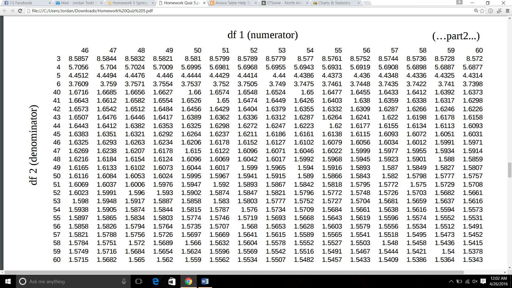Click the '(…part2...)' label

coord(456,36)
